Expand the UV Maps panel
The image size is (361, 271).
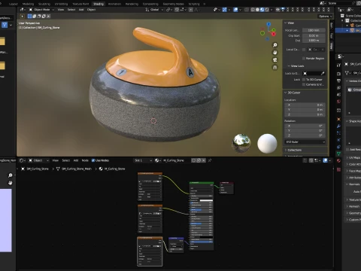click(354, 157)
